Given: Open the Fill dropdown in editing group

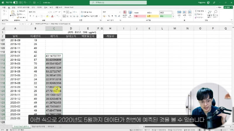Looking at the screenshot, I should tap(199, 14).
